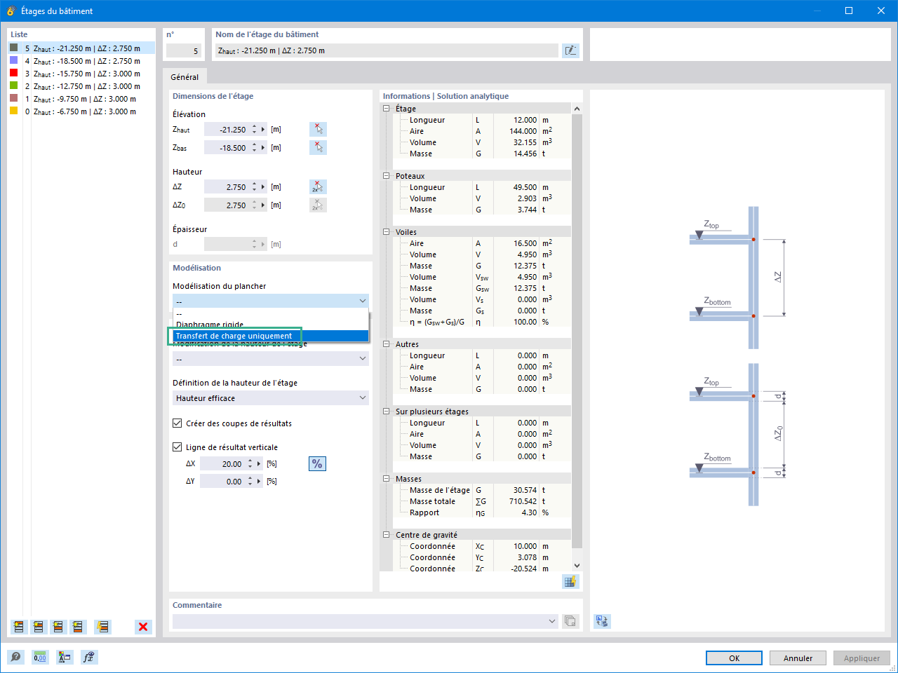Click the dark gray swatch of story 5
This screenshot has height=673, width=898.
(x=13, y=48)
